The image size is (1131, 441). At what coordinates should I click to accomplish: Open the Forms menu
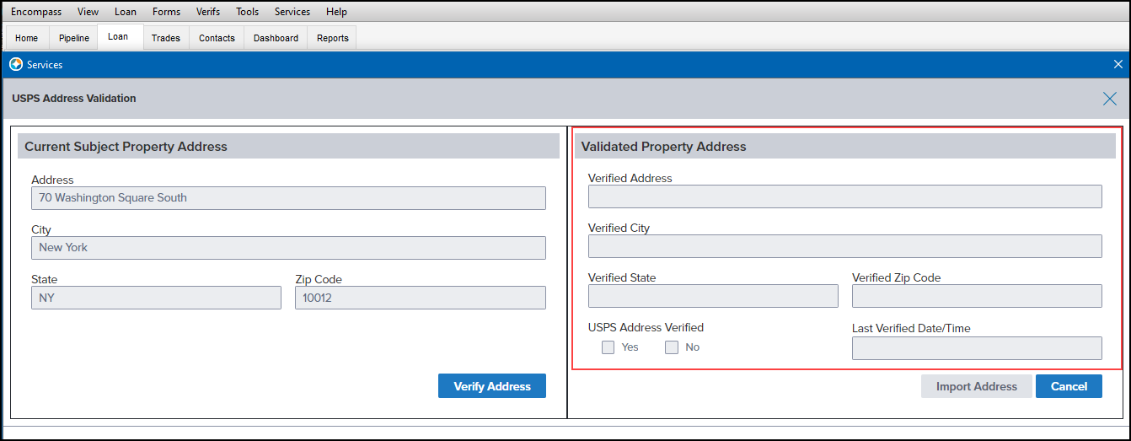(166, 12)
